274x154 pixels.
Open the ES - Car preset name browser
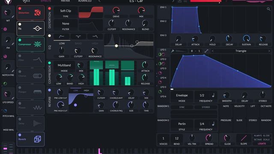(136, 1)
